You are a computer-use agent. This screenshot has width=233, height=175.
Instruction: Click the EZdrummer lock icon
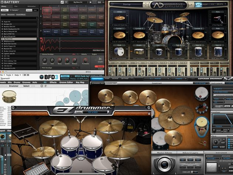point(149,114)
